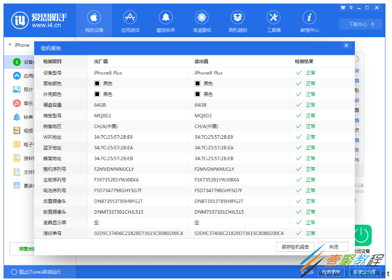This screenshot has width=392, height=280.
Task: Click factory value MQ8D2
Action: [103, 116]
